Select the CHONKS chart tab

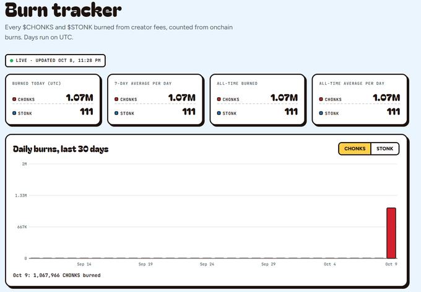coord(355,149)
